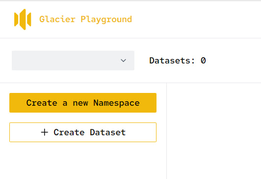Click the Glacier logo icon

point(23,19)
